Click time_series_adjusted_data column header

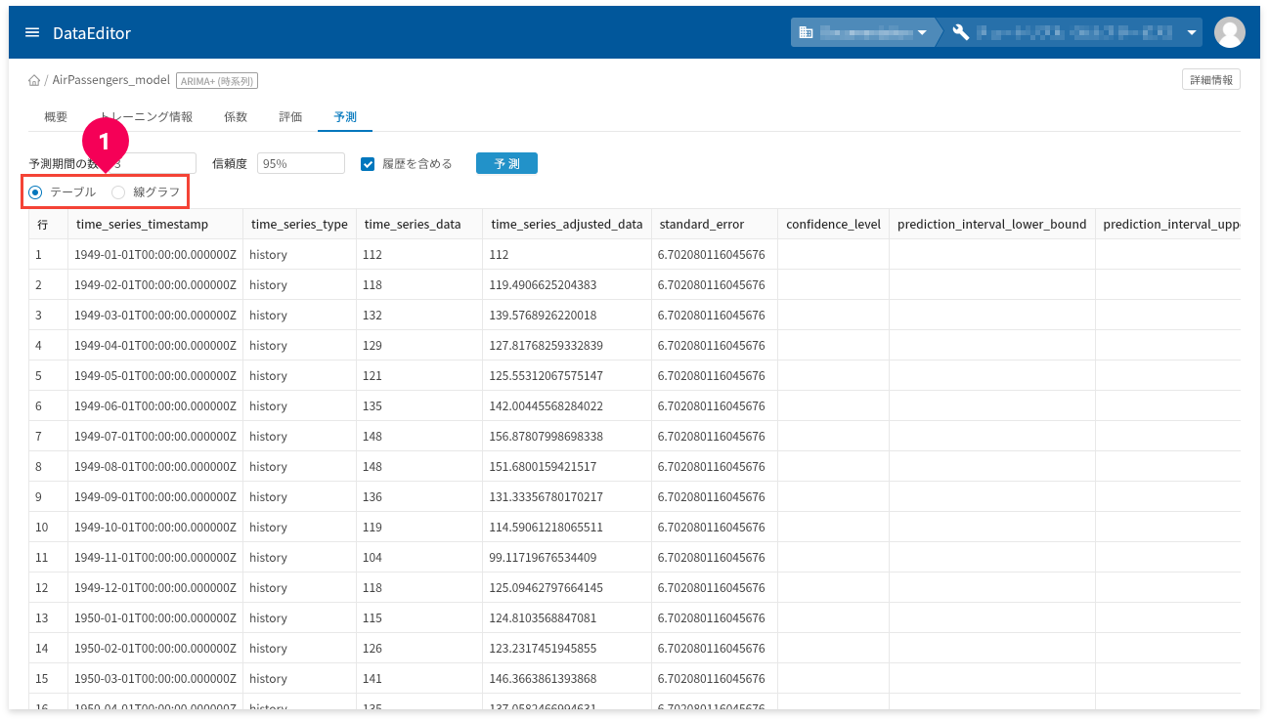tap(567, 225)
